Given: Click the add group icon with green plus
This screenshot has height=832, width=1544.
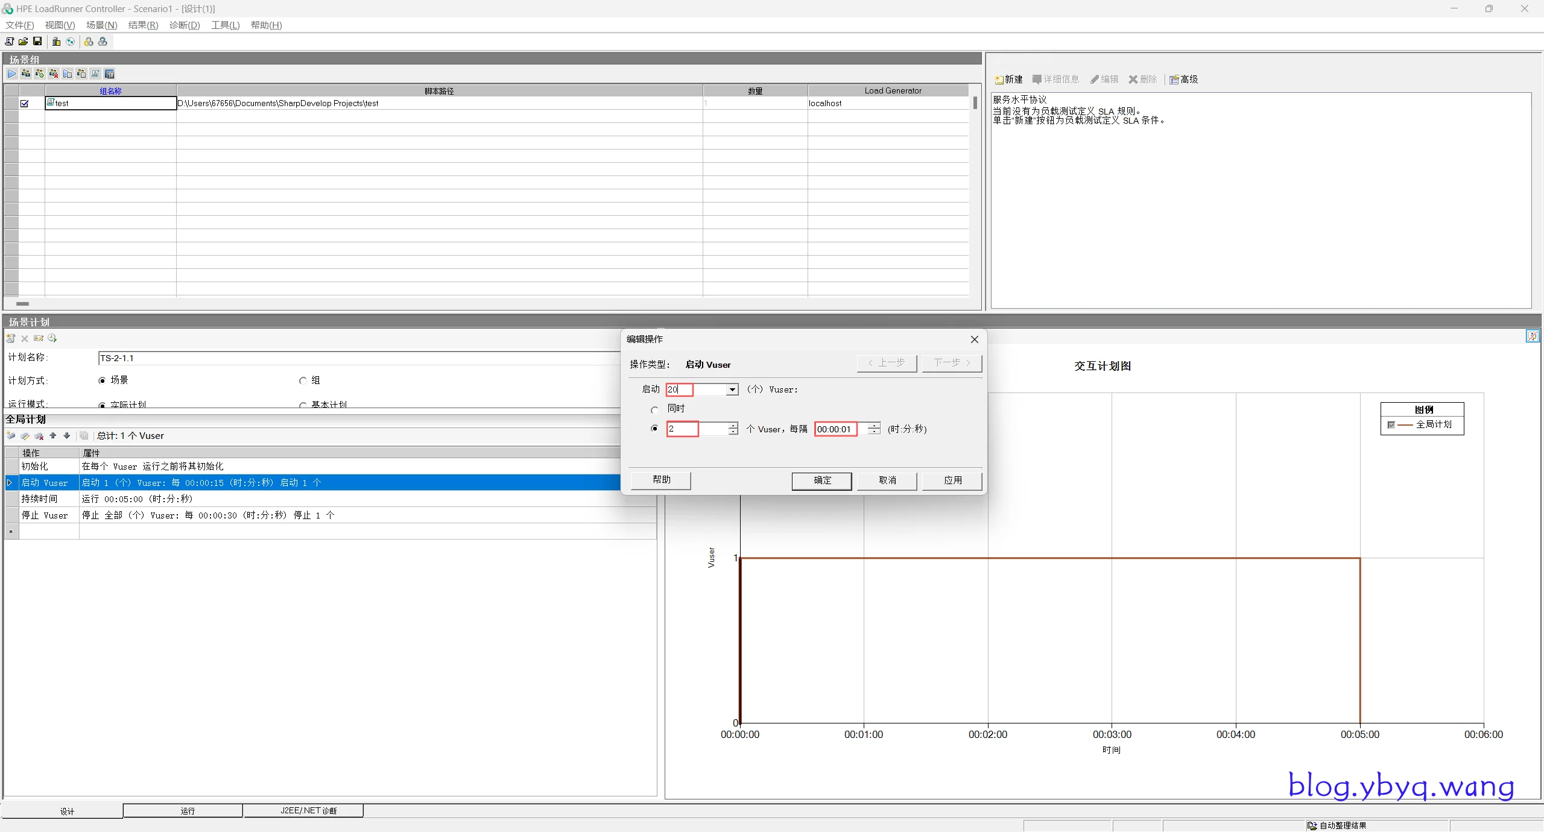Looking at the screenshot, I should click(x=39, y=74).
